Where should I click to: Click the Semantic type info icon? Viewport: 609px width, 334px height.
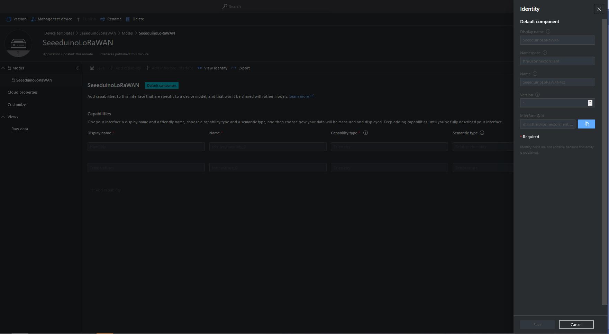point(482,133)
